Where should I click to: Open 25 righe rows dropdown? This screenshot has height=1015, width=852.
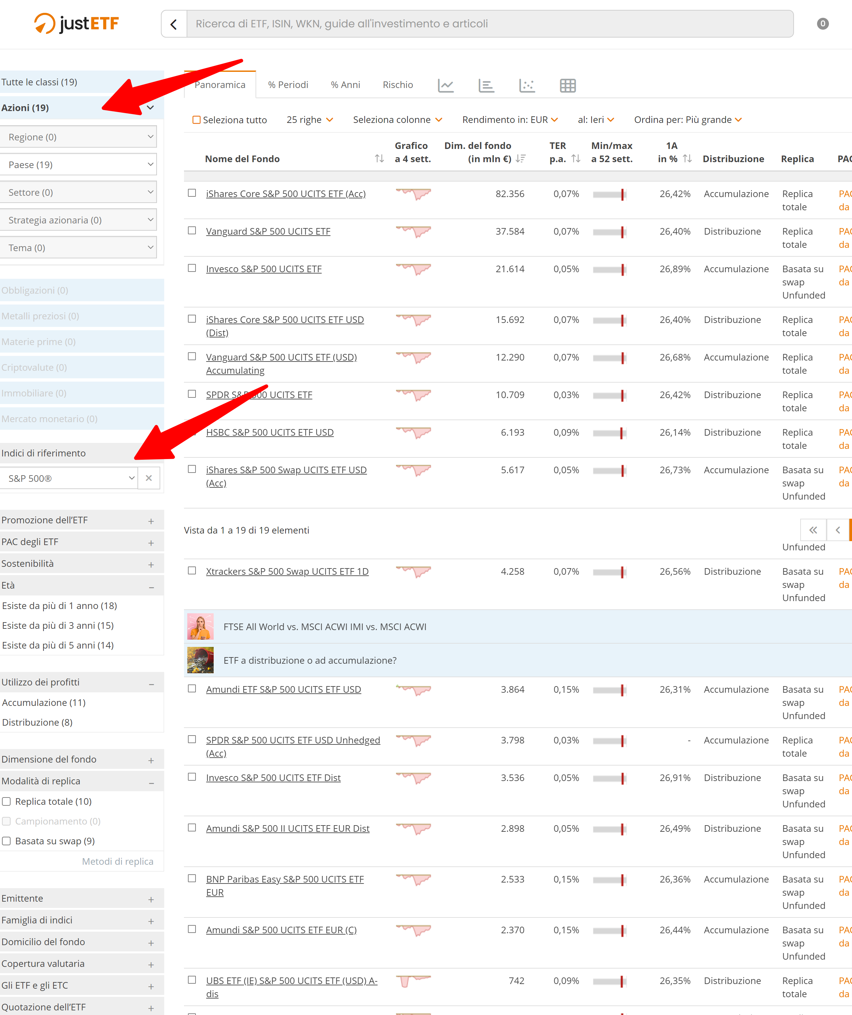point(310,119)
